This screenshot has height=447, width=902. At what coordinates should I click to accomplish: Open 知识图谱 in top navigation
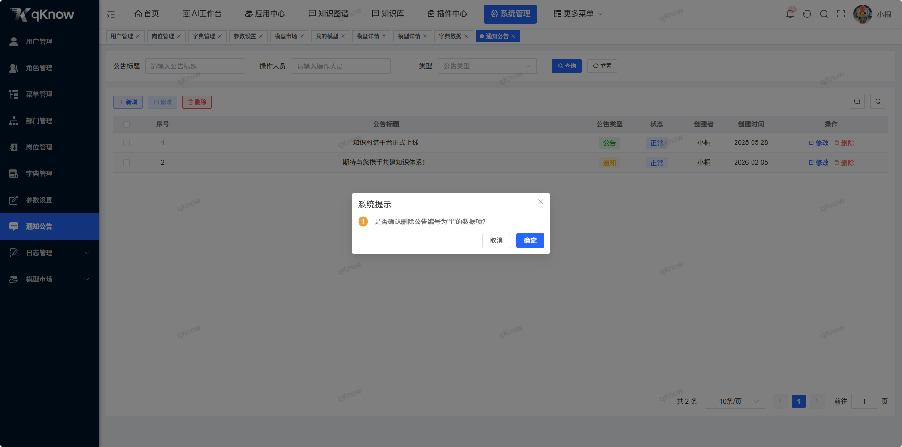coord(328,14)
